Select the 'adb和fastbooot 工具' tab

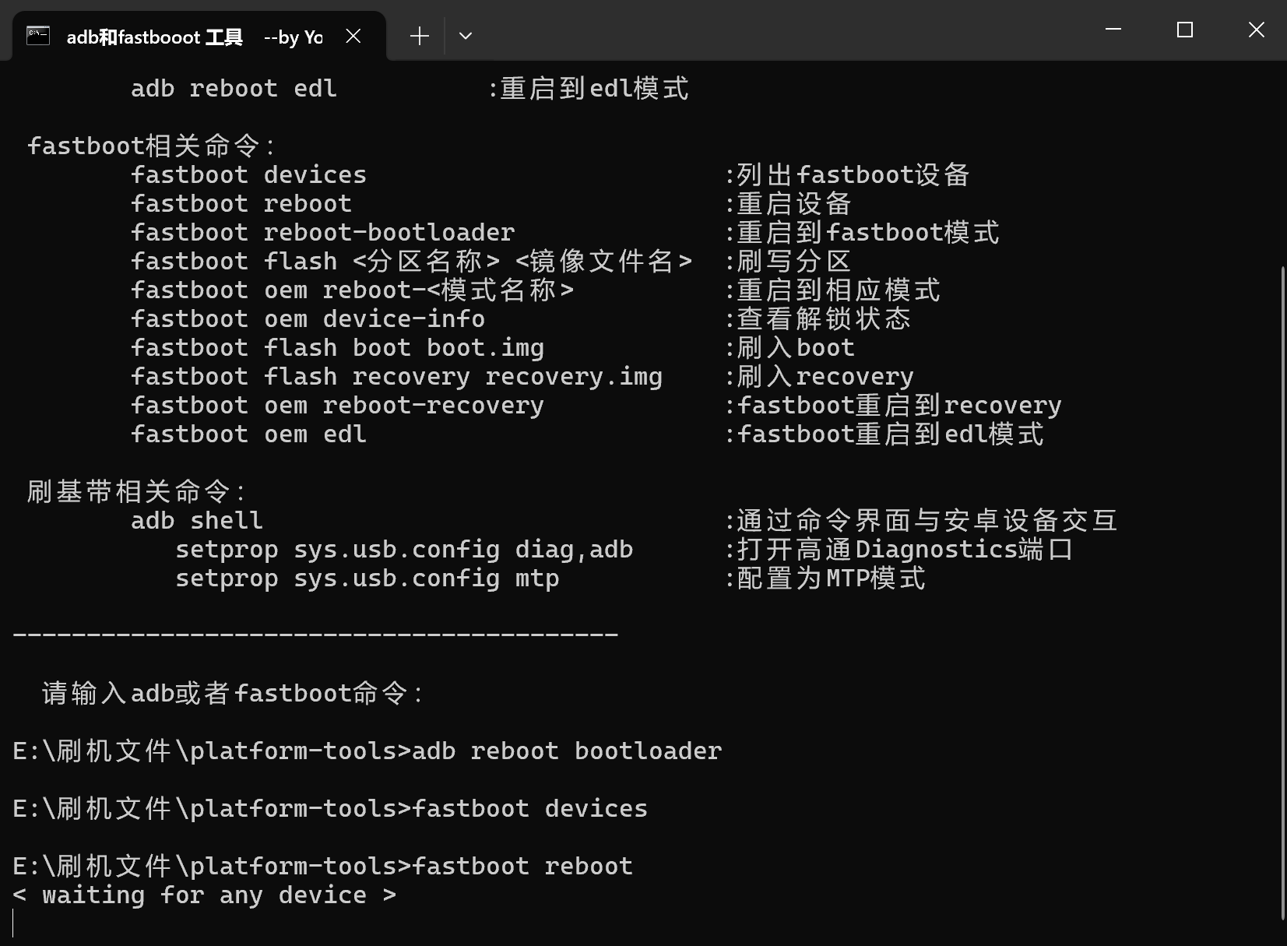(156, 36)
